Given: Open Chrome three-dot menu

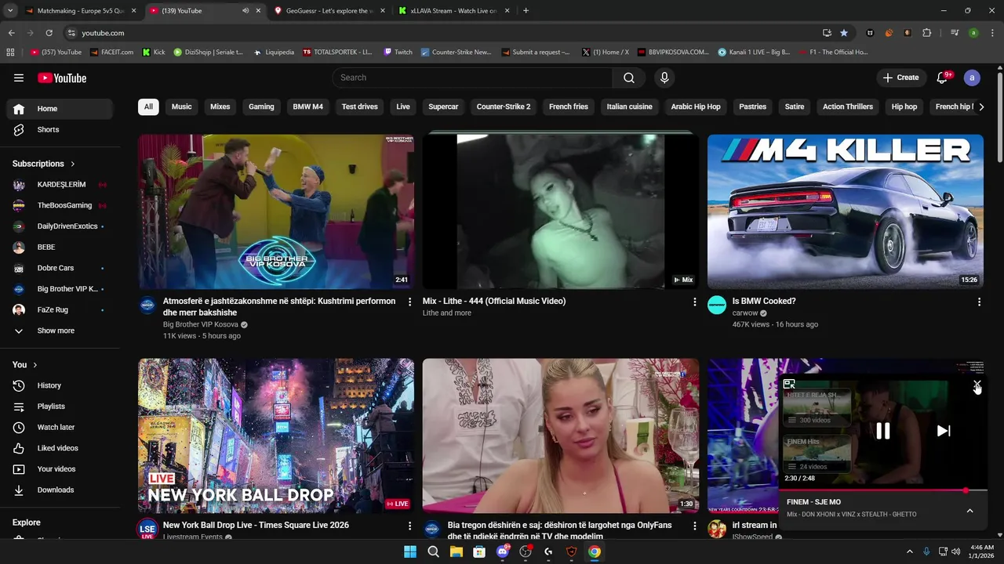Looking at the screenshot, I should [992, 33].
